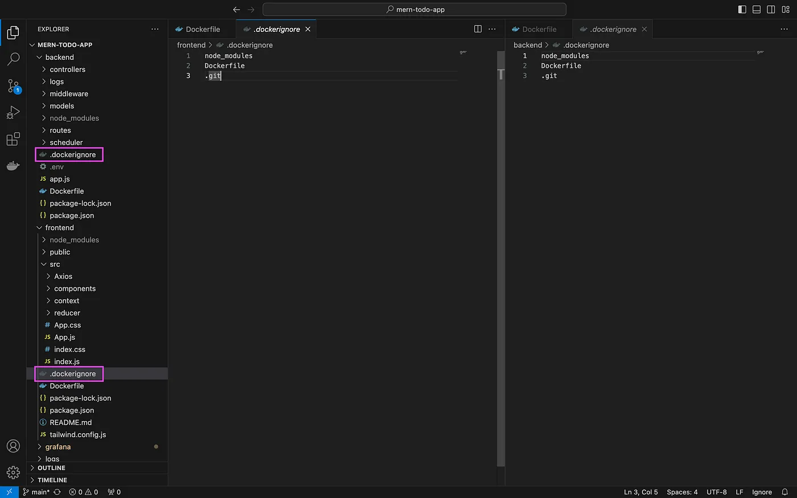This screenshot has width=797, height=498.
Task: Click the mern-todo-app command center search
Action: [x=414, y=10]
